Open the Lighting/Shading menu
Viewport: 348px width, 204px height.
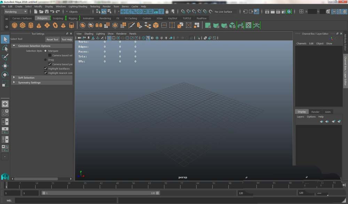tap(78, 6)
